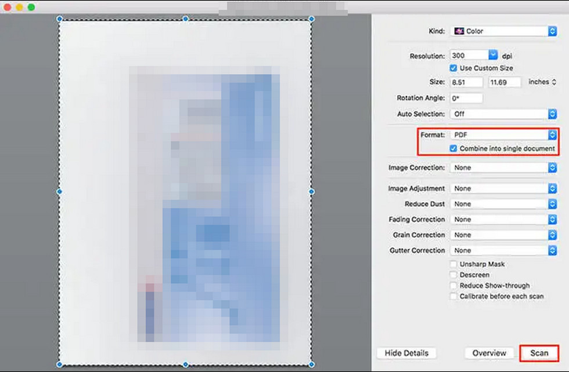The height and width of the screenshot is (372, 569).
Task: Open the Resolution dropdown set to 300
Action: coord(474,55)
